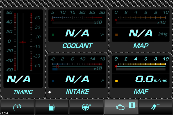Open the fuel nozzle tab
173x115 pixels.
[x=156, y=107]
